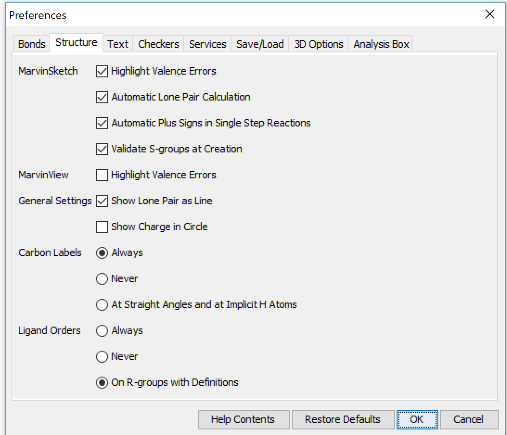Set Ligand Orders to Always
This screenshot has width=507, height=435.
[x=102, y=331]
